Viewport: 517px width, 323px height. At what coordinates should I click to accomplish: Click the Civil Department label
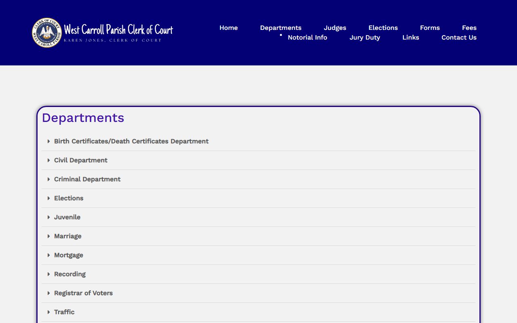pyautogui.click(x=81, y=160)
